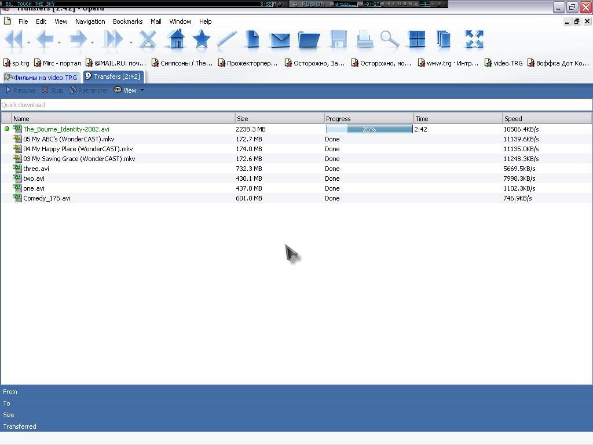Open the View dropdown in transfers toolbar
Screen dimensions: 593x445
click(x=130, y=90)
